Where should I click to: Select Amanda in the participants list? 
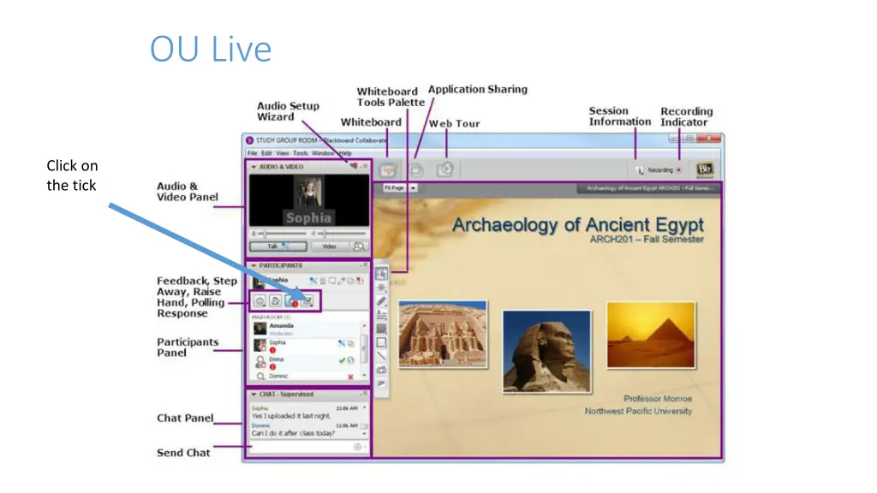pyautogui.click(x=306, y=329)
